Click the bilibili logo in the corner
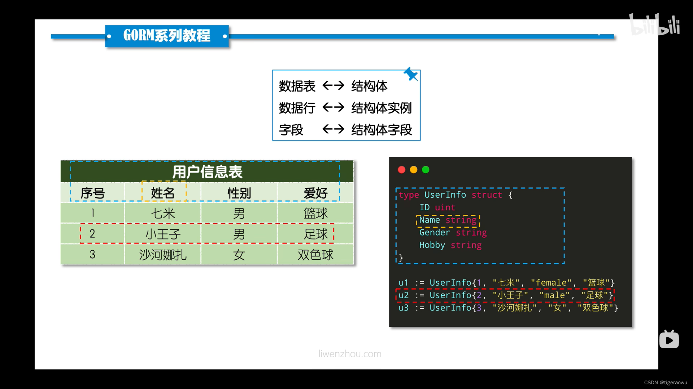This screenshot has width=693, height=389. [654, 24]
